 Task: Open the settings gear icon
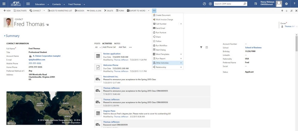click(286, 4)
